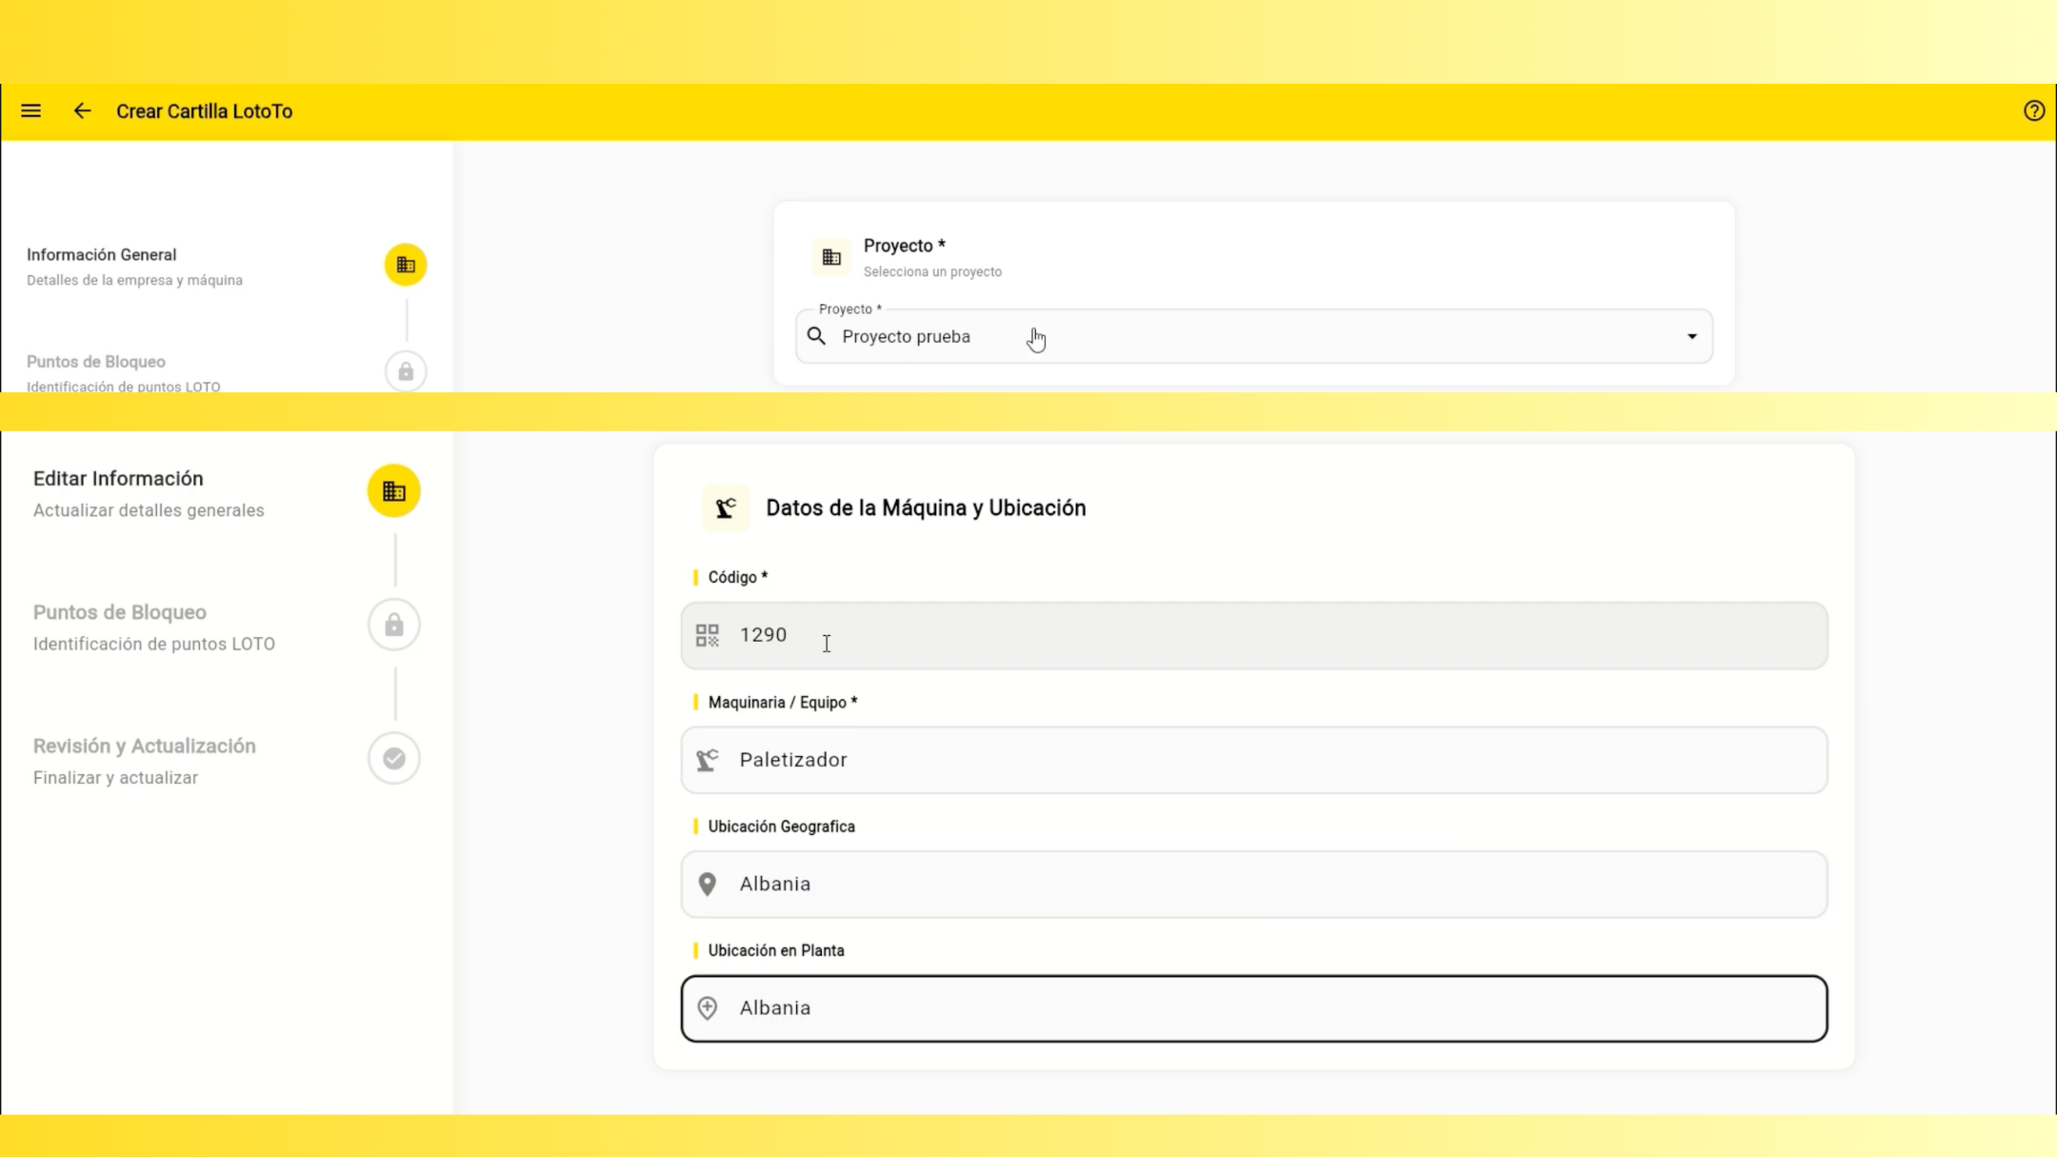Image resolution: width=2057 pixels, height=1157 pixels.
Task: Click the search icon in Proyecto field
Action: [x=816, y=336]
